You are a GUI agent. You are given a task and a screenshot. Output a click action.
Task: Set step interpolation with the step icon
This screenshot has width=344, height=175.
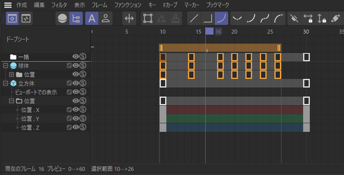point(208,19)
